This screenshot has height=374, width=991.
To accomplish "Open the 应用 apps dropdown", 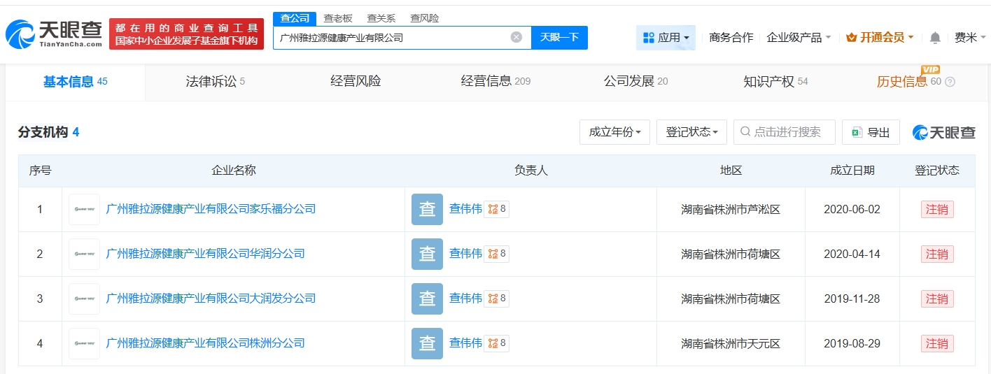I will (666, 38).
